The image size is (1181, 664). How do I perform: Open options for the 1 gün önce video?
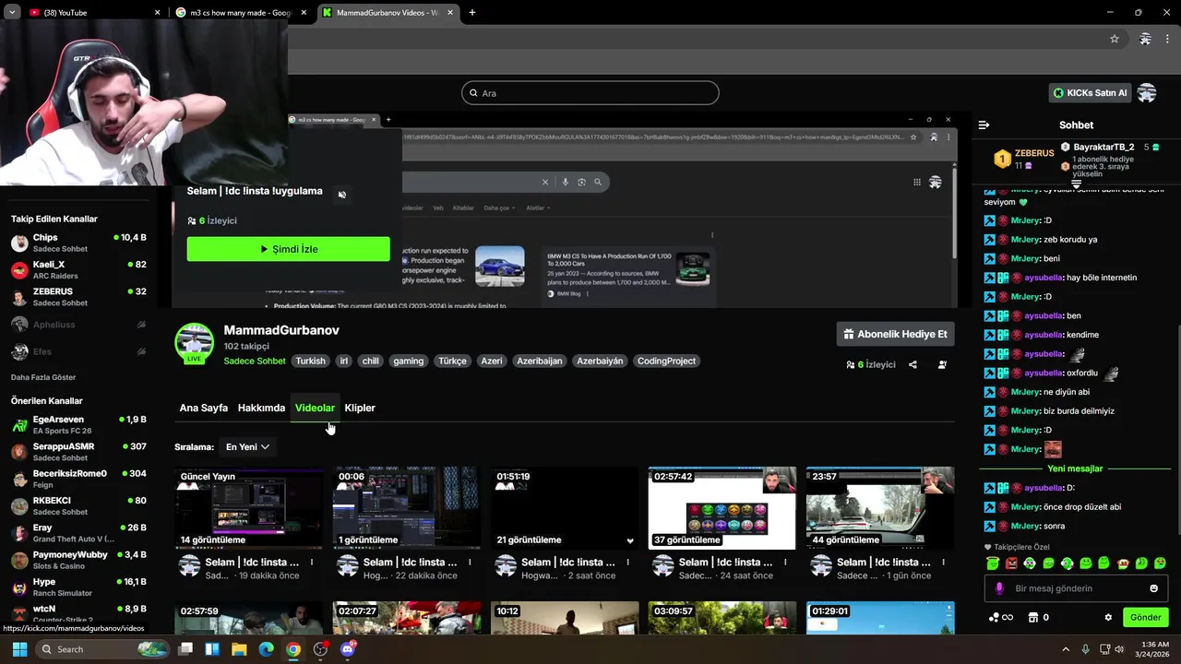tap(943, 562)
